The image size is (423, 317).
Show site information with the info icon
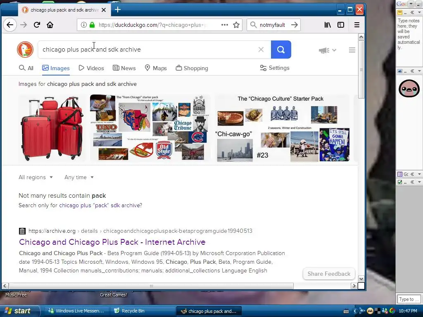[x=84, y=25]
